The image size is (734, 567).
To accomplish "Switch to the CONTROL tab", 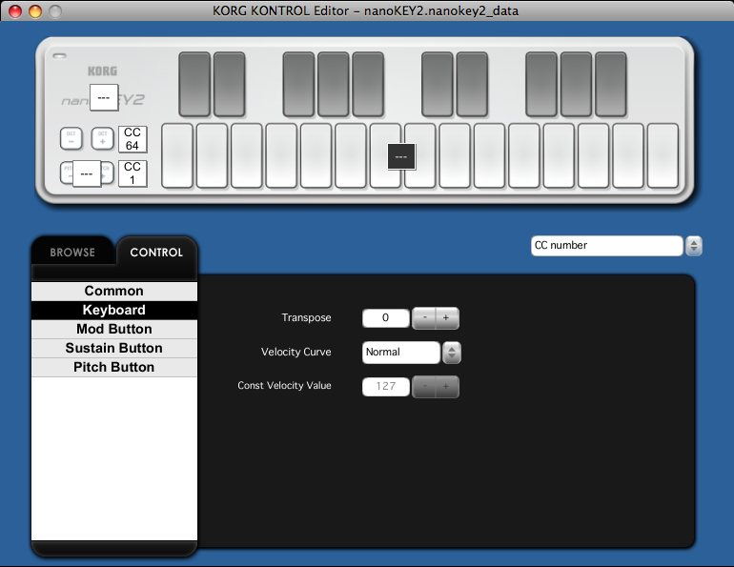I will pos(156,253).
